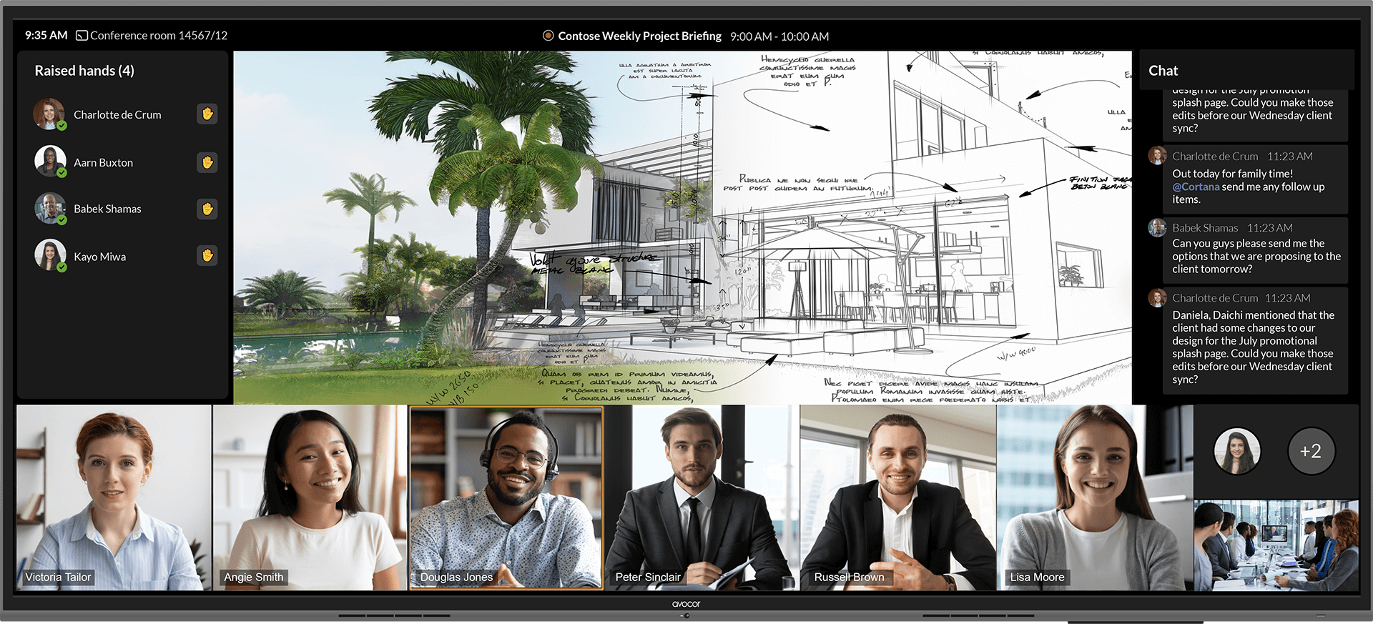
Task: Click 'Conference room 14567/12' label
Action: point(159,35)
